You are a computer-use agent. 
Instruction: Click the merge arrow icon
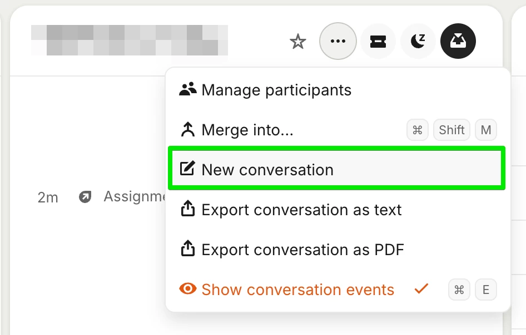pyautogui.click(x=188, y=130)
